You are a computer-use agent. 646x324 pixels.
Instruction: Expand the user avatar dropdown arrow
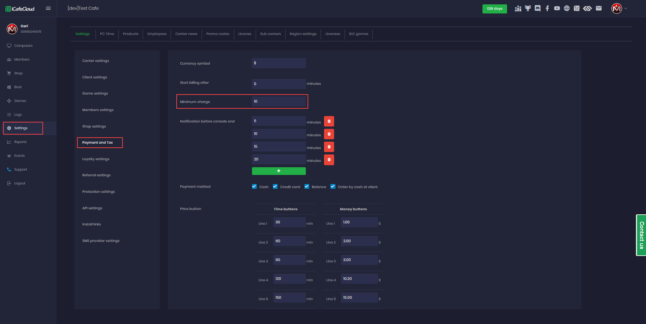625,9
